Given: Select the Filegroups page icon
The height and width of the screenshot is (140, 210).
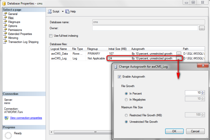Looking at the screenshot, I should pyautogui.click(x=5, y=22).
